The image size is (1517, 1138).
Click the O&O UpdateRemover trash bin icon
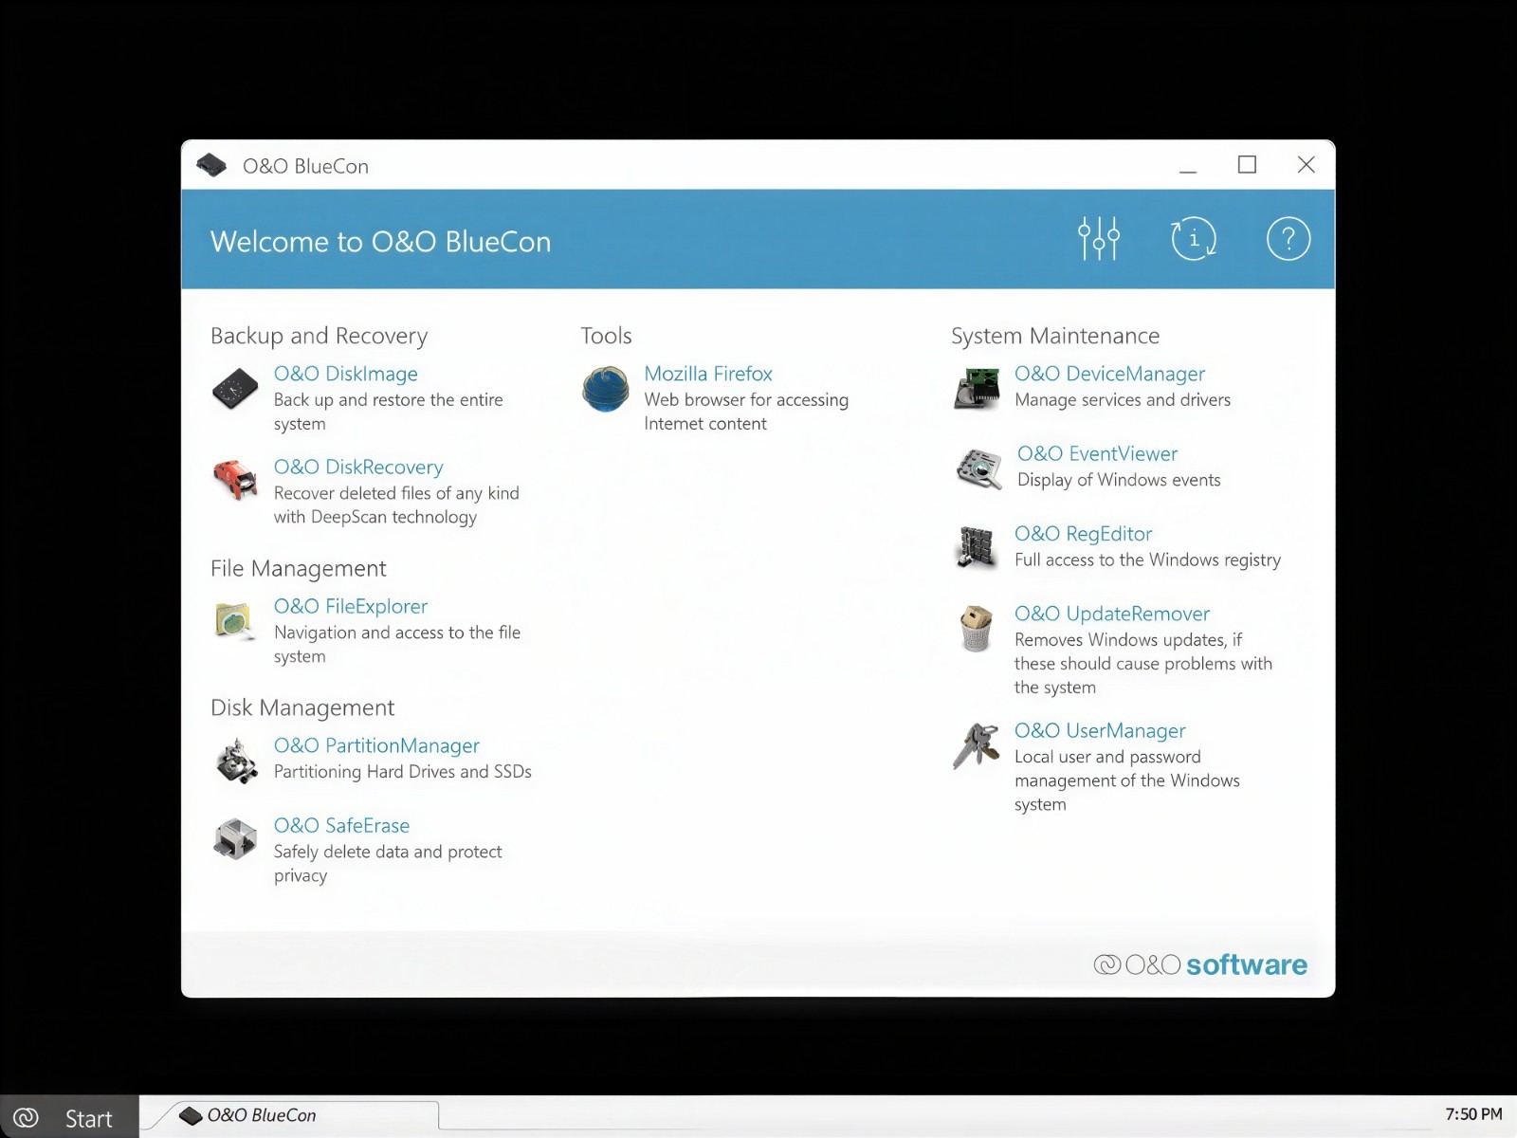tap(976, 628)
